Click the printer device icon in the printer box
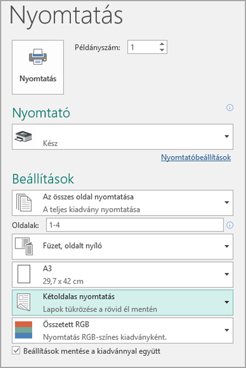The image size is (246, 368). click(23, 136)
